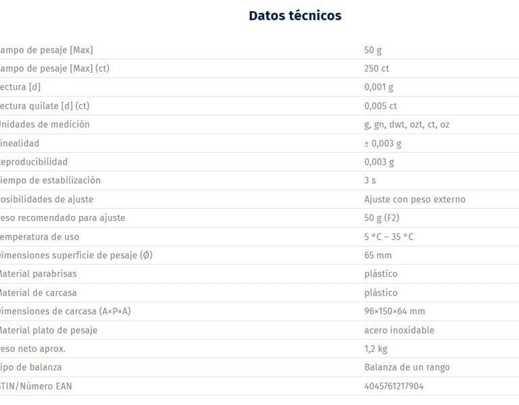Click the 5 °C – 35 °C temperature range
Image resolution: width=519 pixels, height=405 pixels.
[389, 237]
